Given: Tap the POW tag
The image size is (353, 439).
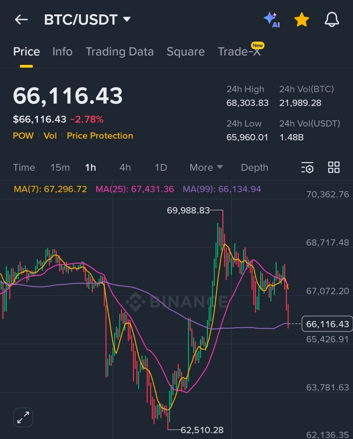Looking at the screenshot, I should point(23,136).
